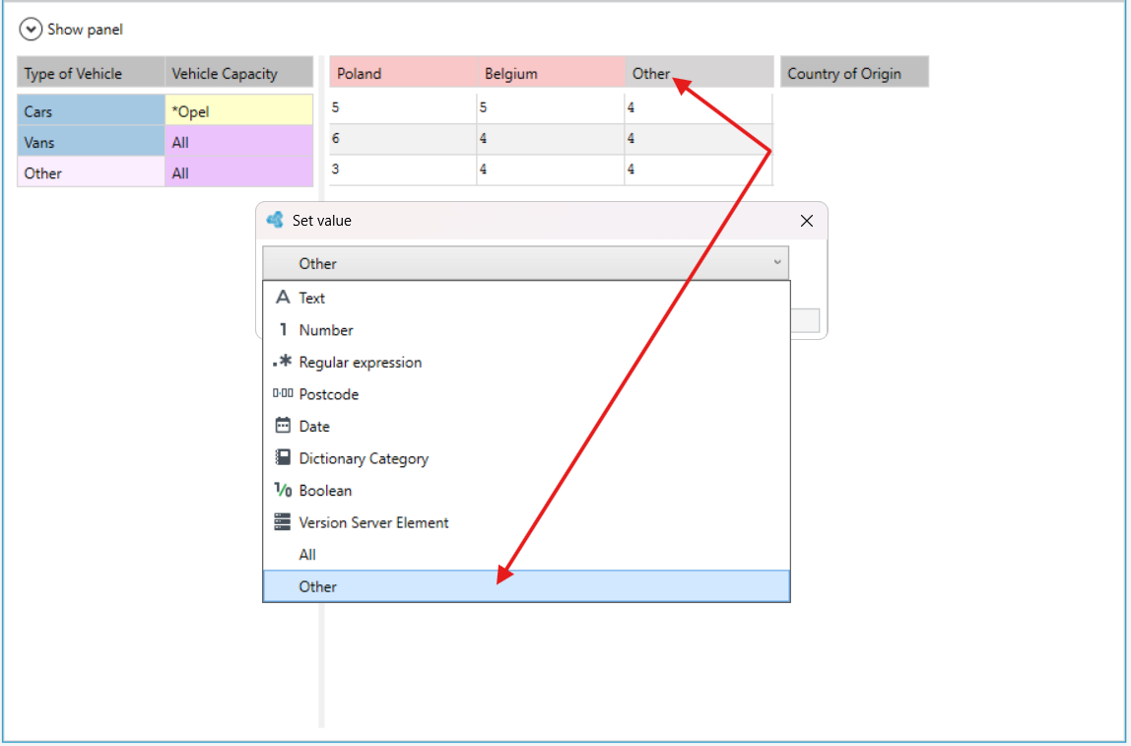The image size is (1131, 746).
Task: Select third-row value 4 under Other column
Action: pyautogui.click(x=699, y=170)
